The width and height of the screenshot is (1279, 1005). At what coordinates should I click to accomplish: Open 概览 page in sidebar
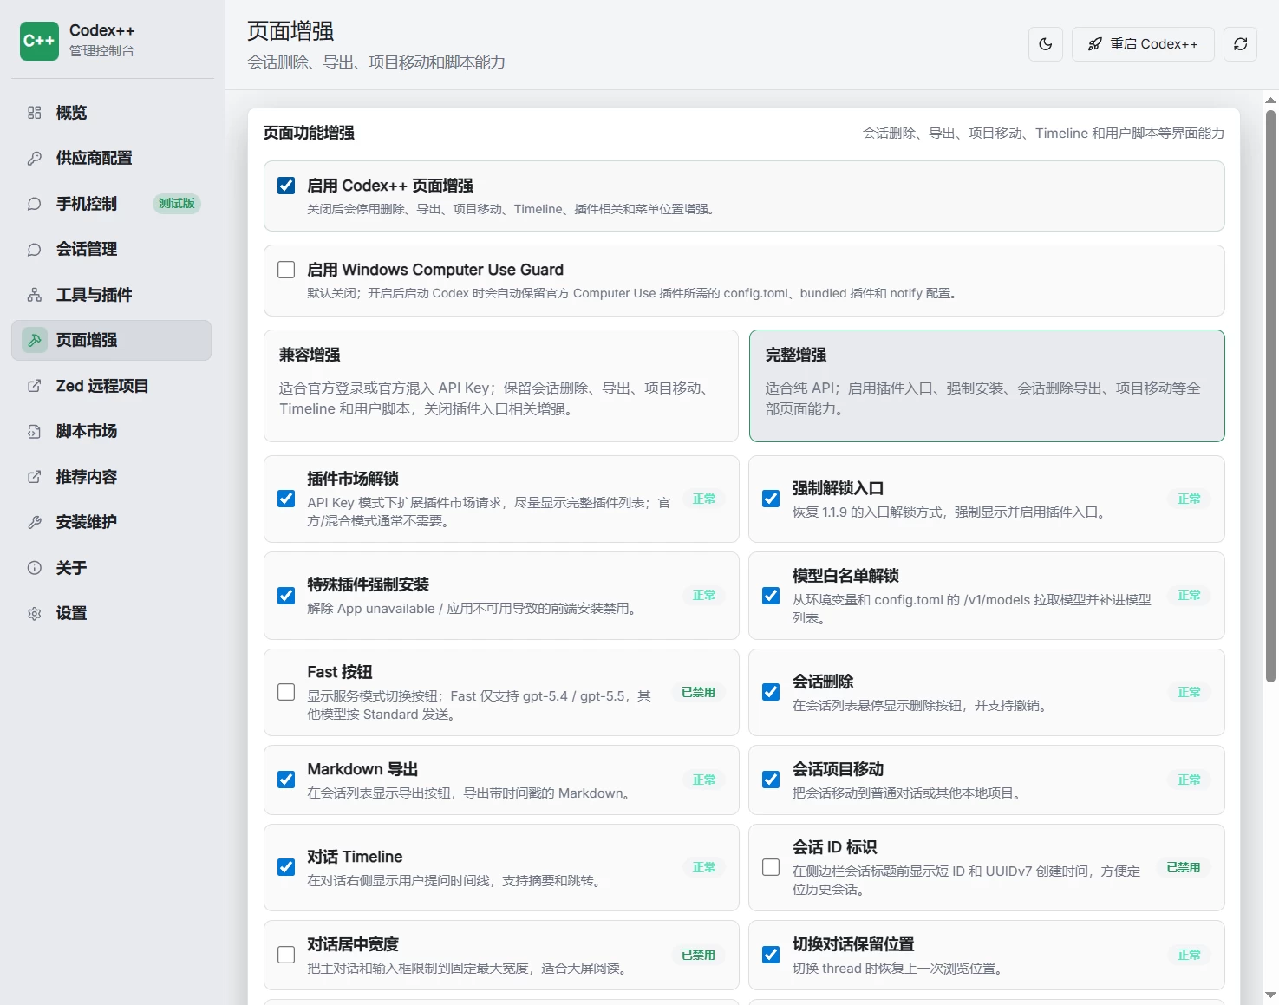tap(112, 113)
